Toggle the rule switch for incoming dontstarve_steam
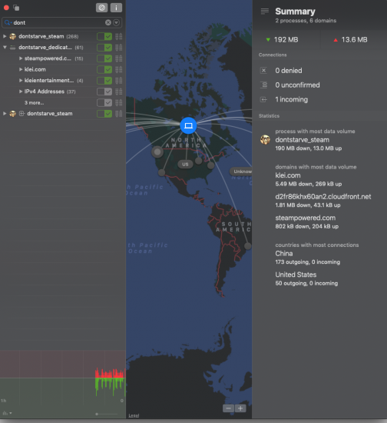387x423 pixels. 104,114
